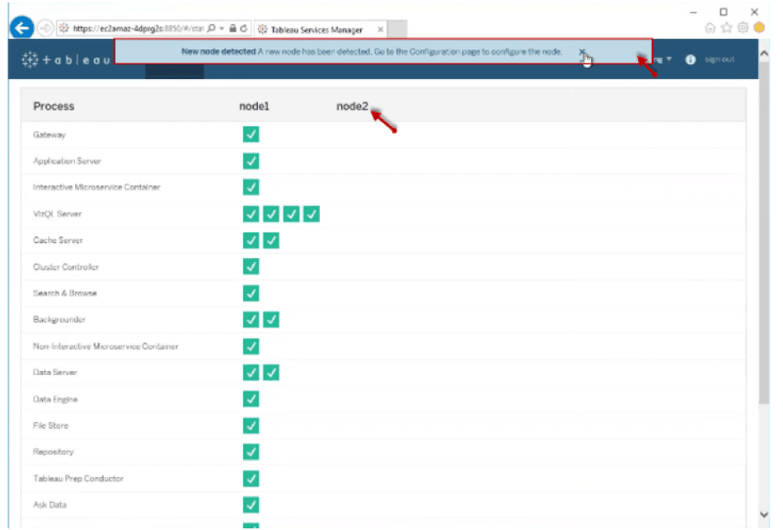The image size is (783, 530).
Task: Click the Gateway status checkmark
Action: pyautogui.click(x=251, y=134)
